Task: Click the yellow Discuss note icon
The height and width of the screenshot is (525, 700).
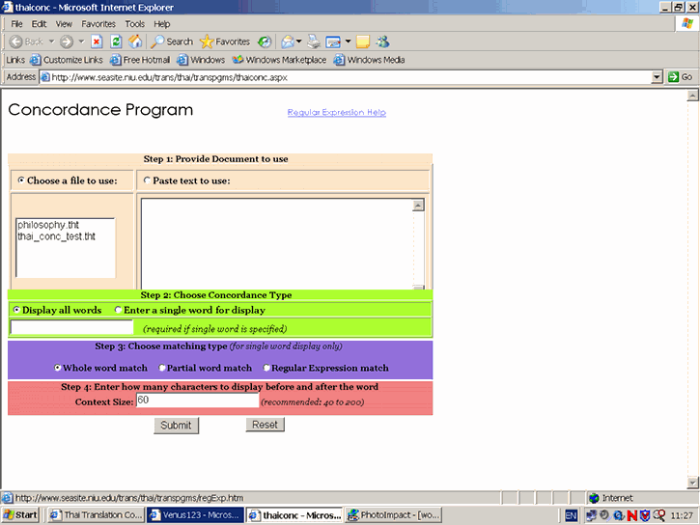Action: pyautogui.click(x=363, y=41)
